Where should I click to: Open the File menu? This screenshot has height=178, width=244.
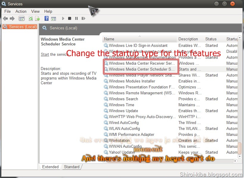click(7, 11)
